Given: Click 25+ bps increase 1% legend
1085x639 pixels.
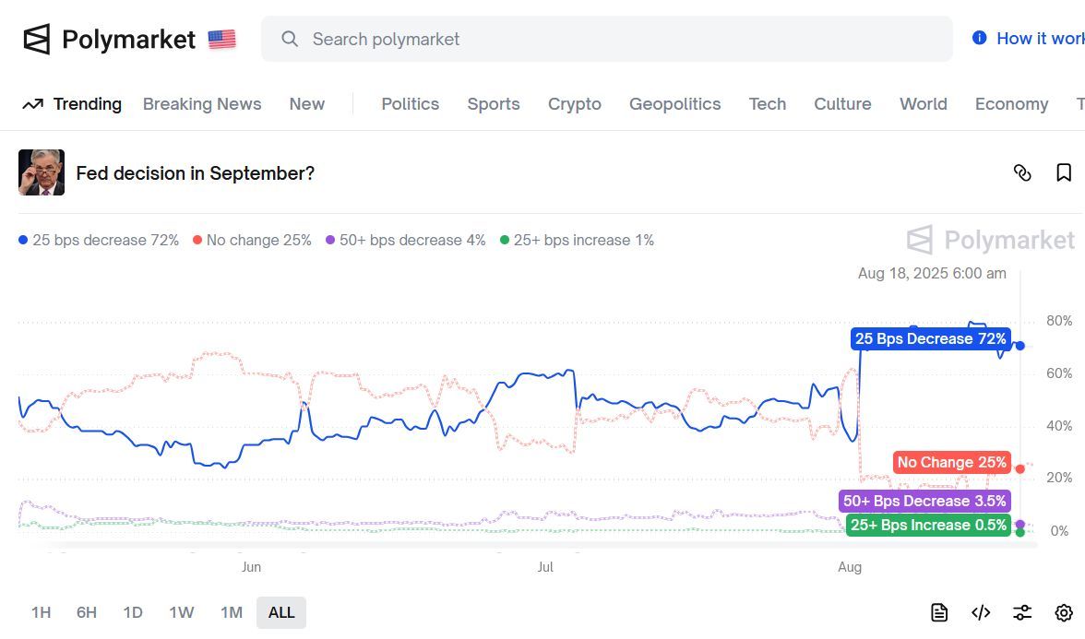Looking at the screenshot, I should point(578,240).
